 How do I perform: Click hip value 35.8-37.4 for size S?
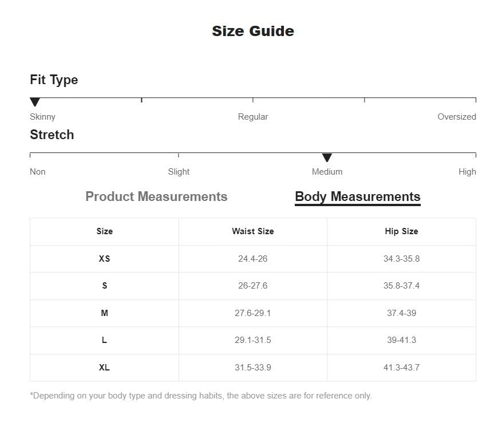401,286
